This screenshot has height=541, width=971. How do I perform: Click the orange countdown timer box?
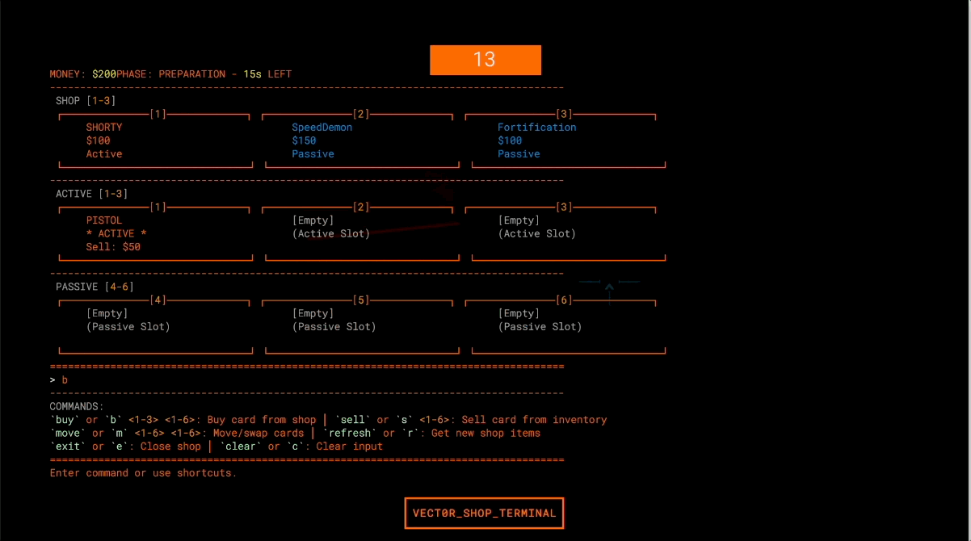(485, 60)
